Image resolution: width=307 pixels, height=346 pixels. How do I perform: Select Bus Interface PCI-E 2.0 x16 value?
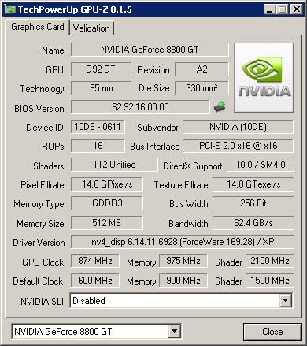238,146
